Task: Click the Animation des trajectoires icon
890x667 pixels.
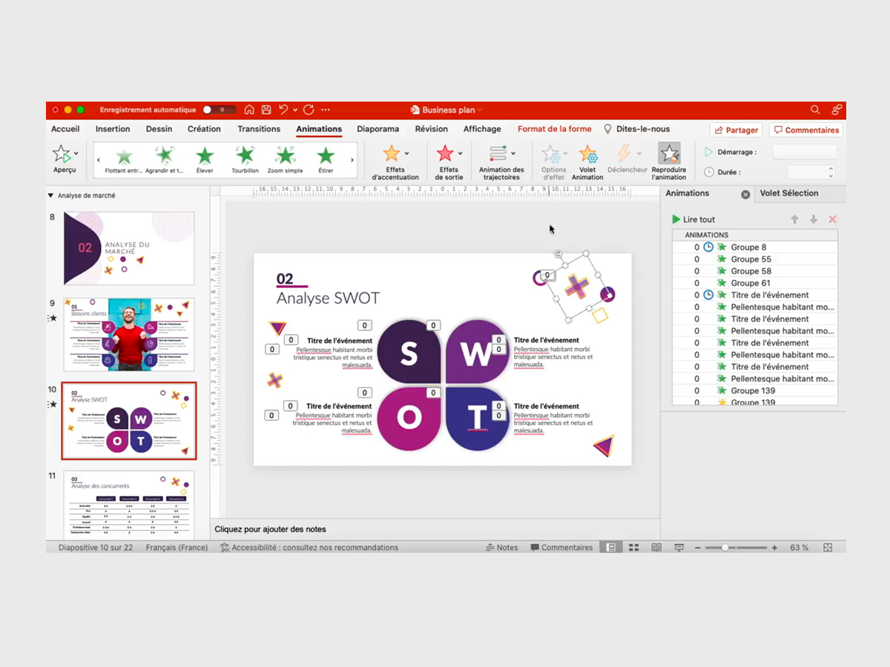Action: (498, 154)
